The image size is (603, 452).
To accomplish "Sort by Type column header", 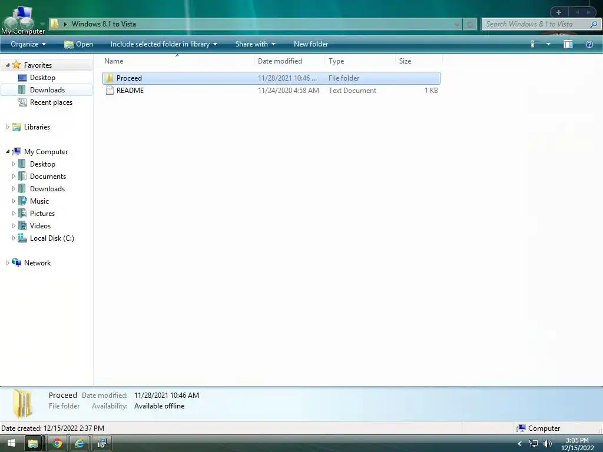I will [x=336, y=61].
